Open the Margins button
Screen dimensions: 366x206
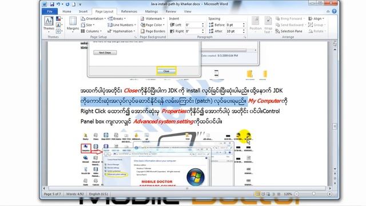tap(73, 24)
